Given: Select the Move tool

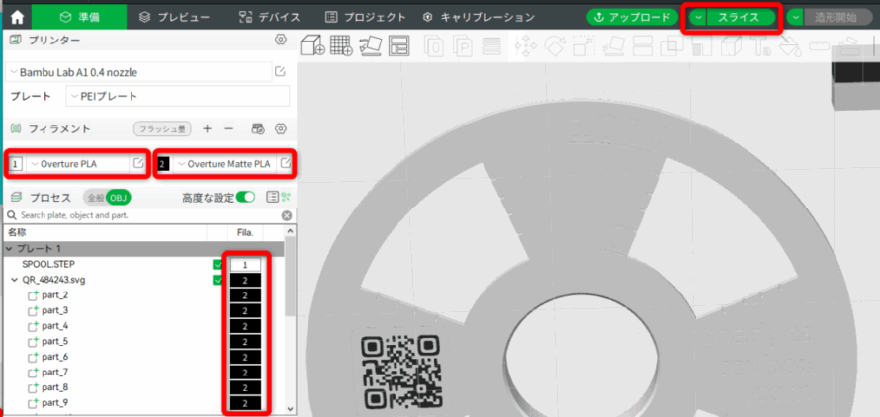Looking at the screenshot, I should [x=525, y=45].
